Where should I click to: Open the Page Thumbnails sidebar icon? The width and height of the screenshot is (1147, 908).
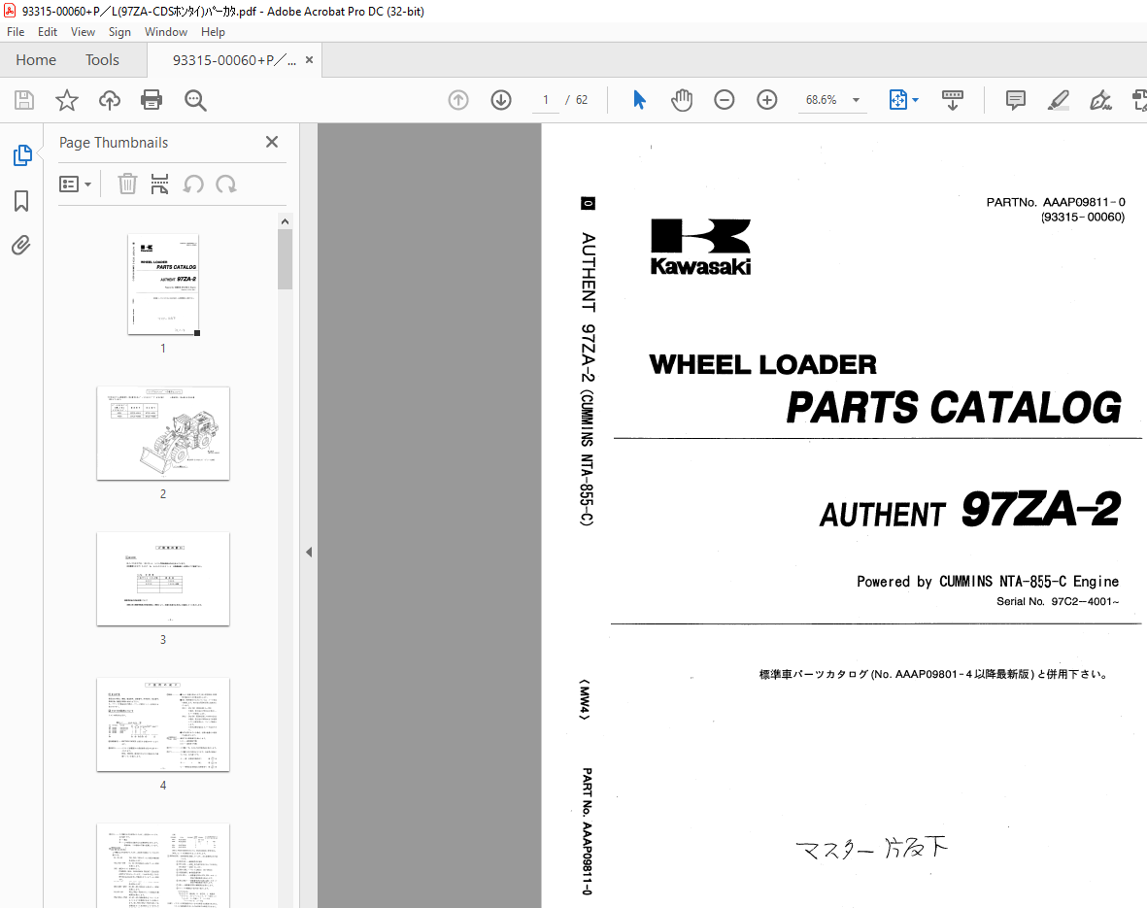(22, 155)
